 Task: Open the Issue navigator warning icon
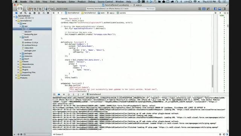(30, 13)
